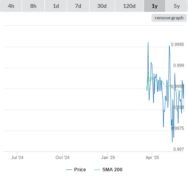Click the 0.999 y-axis value label

[178, 65]
